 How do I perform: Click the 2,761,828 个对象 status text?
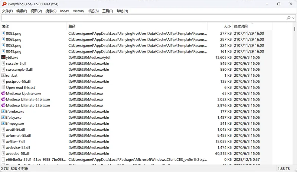click(x=14, y=169)
